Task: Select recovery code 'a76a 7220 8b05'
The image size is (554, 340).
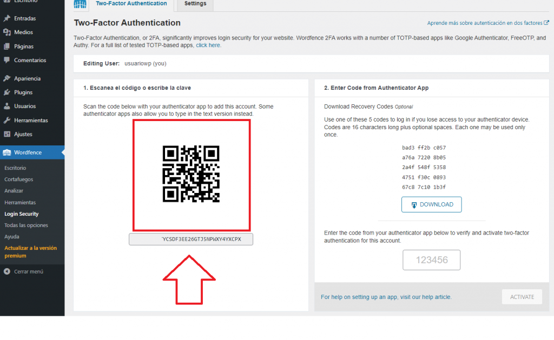Action: (424, 157)
